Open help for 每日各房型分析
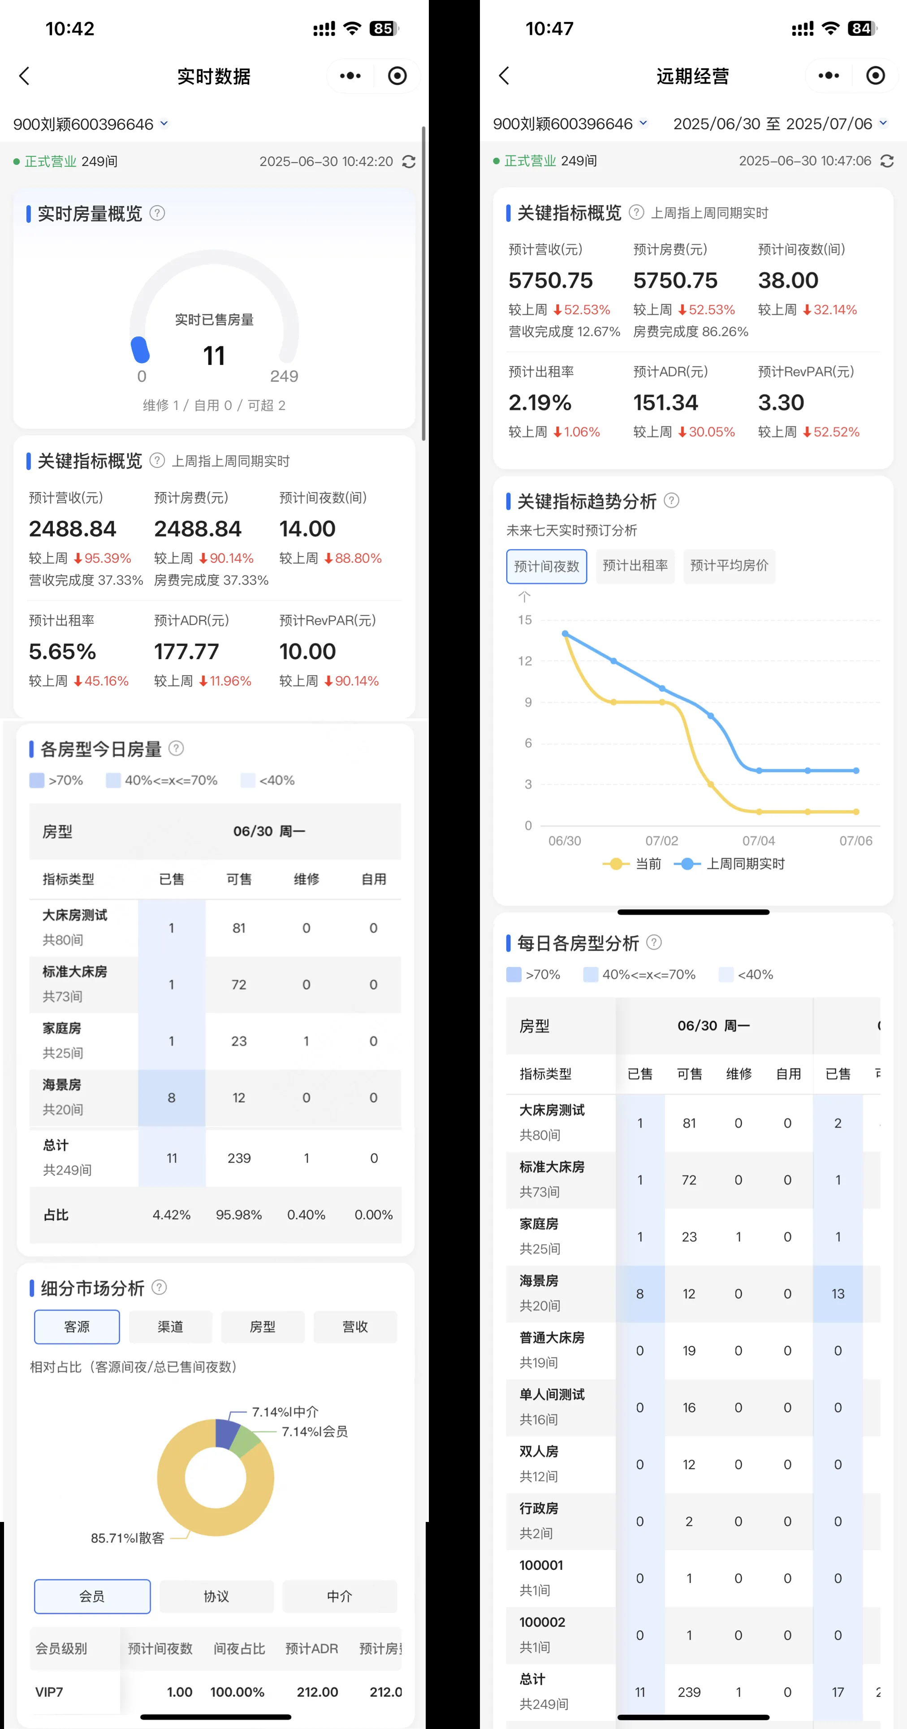The image size is (907, 1729). [x=654, y=942]
